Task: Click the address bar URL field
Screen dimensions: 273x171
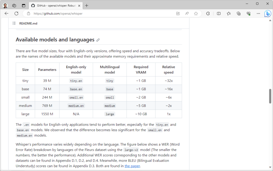Action: [101, 14]
